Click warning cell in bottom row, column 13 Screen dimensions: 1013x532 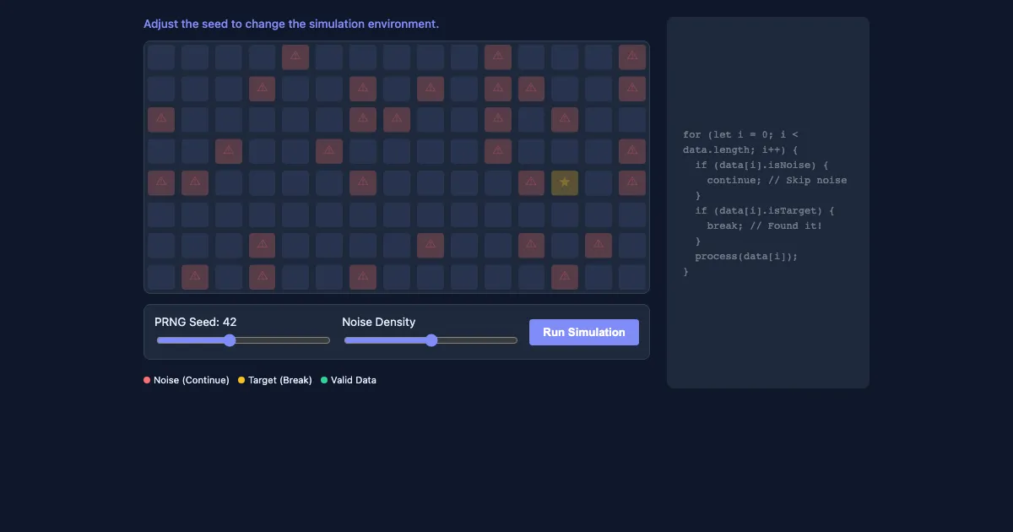pyautogui.click(x=565, y=277)
